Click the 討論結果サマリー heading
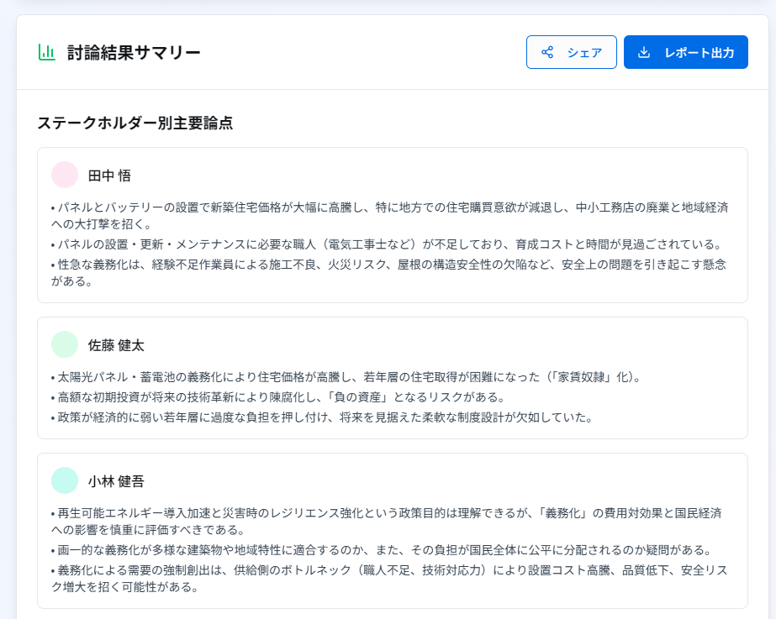 point(134,52)
